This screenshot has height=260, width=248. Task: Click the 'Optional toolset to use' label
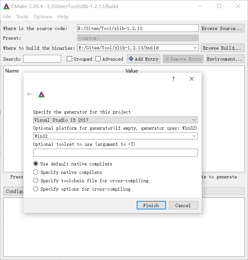(84, 144)
